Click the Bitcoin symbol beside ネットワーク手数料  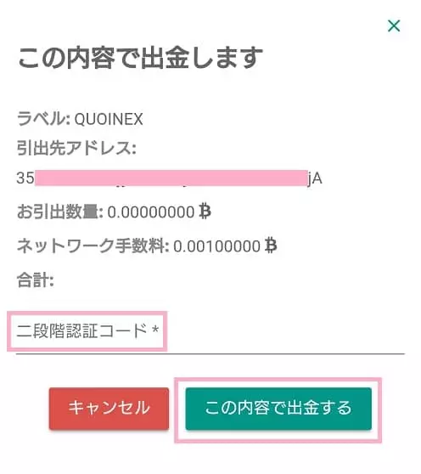(271, 245)
